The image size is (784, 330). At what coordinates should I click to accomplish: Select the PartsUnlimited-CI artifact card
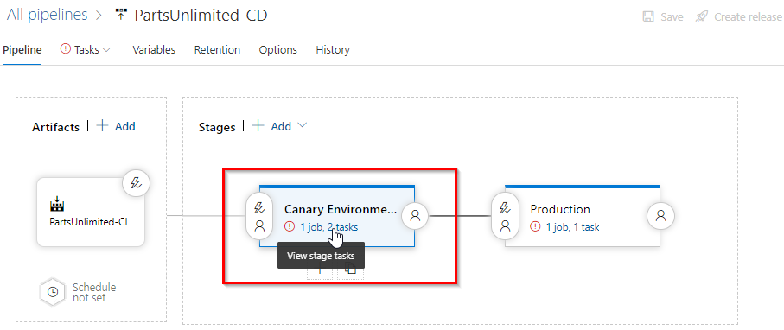click(x=91, y=213)
